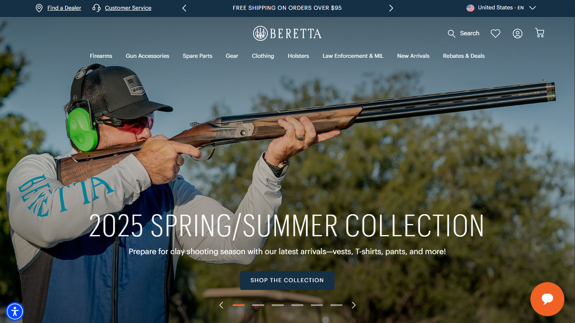
Task: Show the previous announcement banner message
Action: click(184, 8)
